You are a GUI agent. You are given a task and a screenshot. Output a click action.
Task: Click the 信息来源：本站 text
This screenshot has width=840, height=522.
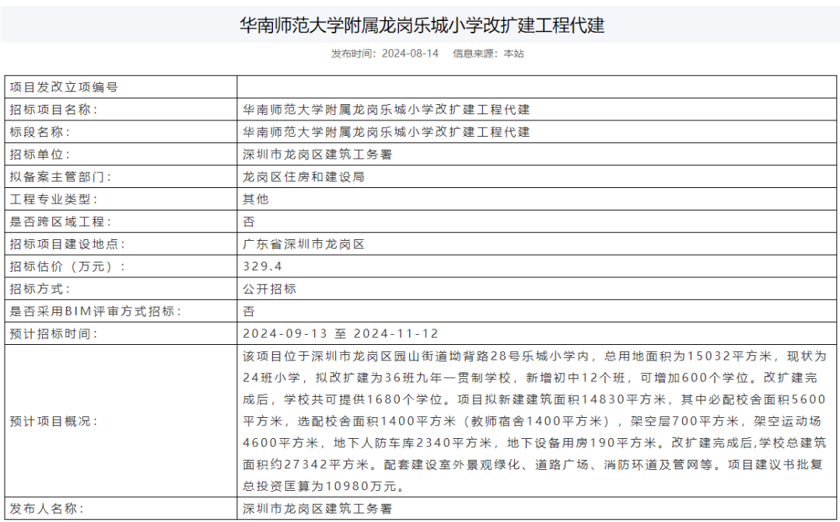[488, 54]
